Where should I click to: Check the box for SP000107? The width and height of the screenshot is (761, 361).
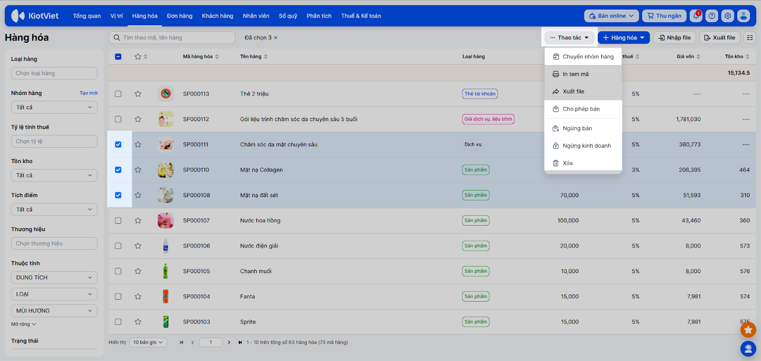pos(118,220)
